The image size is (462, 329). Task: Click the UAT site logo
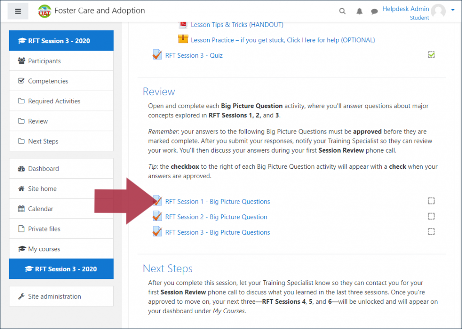(45, 11)
